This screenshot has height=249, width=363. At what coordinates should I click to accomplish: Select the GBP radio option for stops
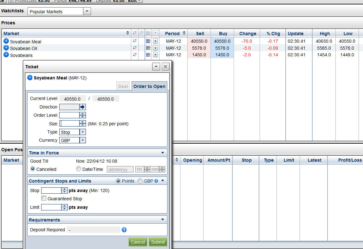tap(140, 181)
